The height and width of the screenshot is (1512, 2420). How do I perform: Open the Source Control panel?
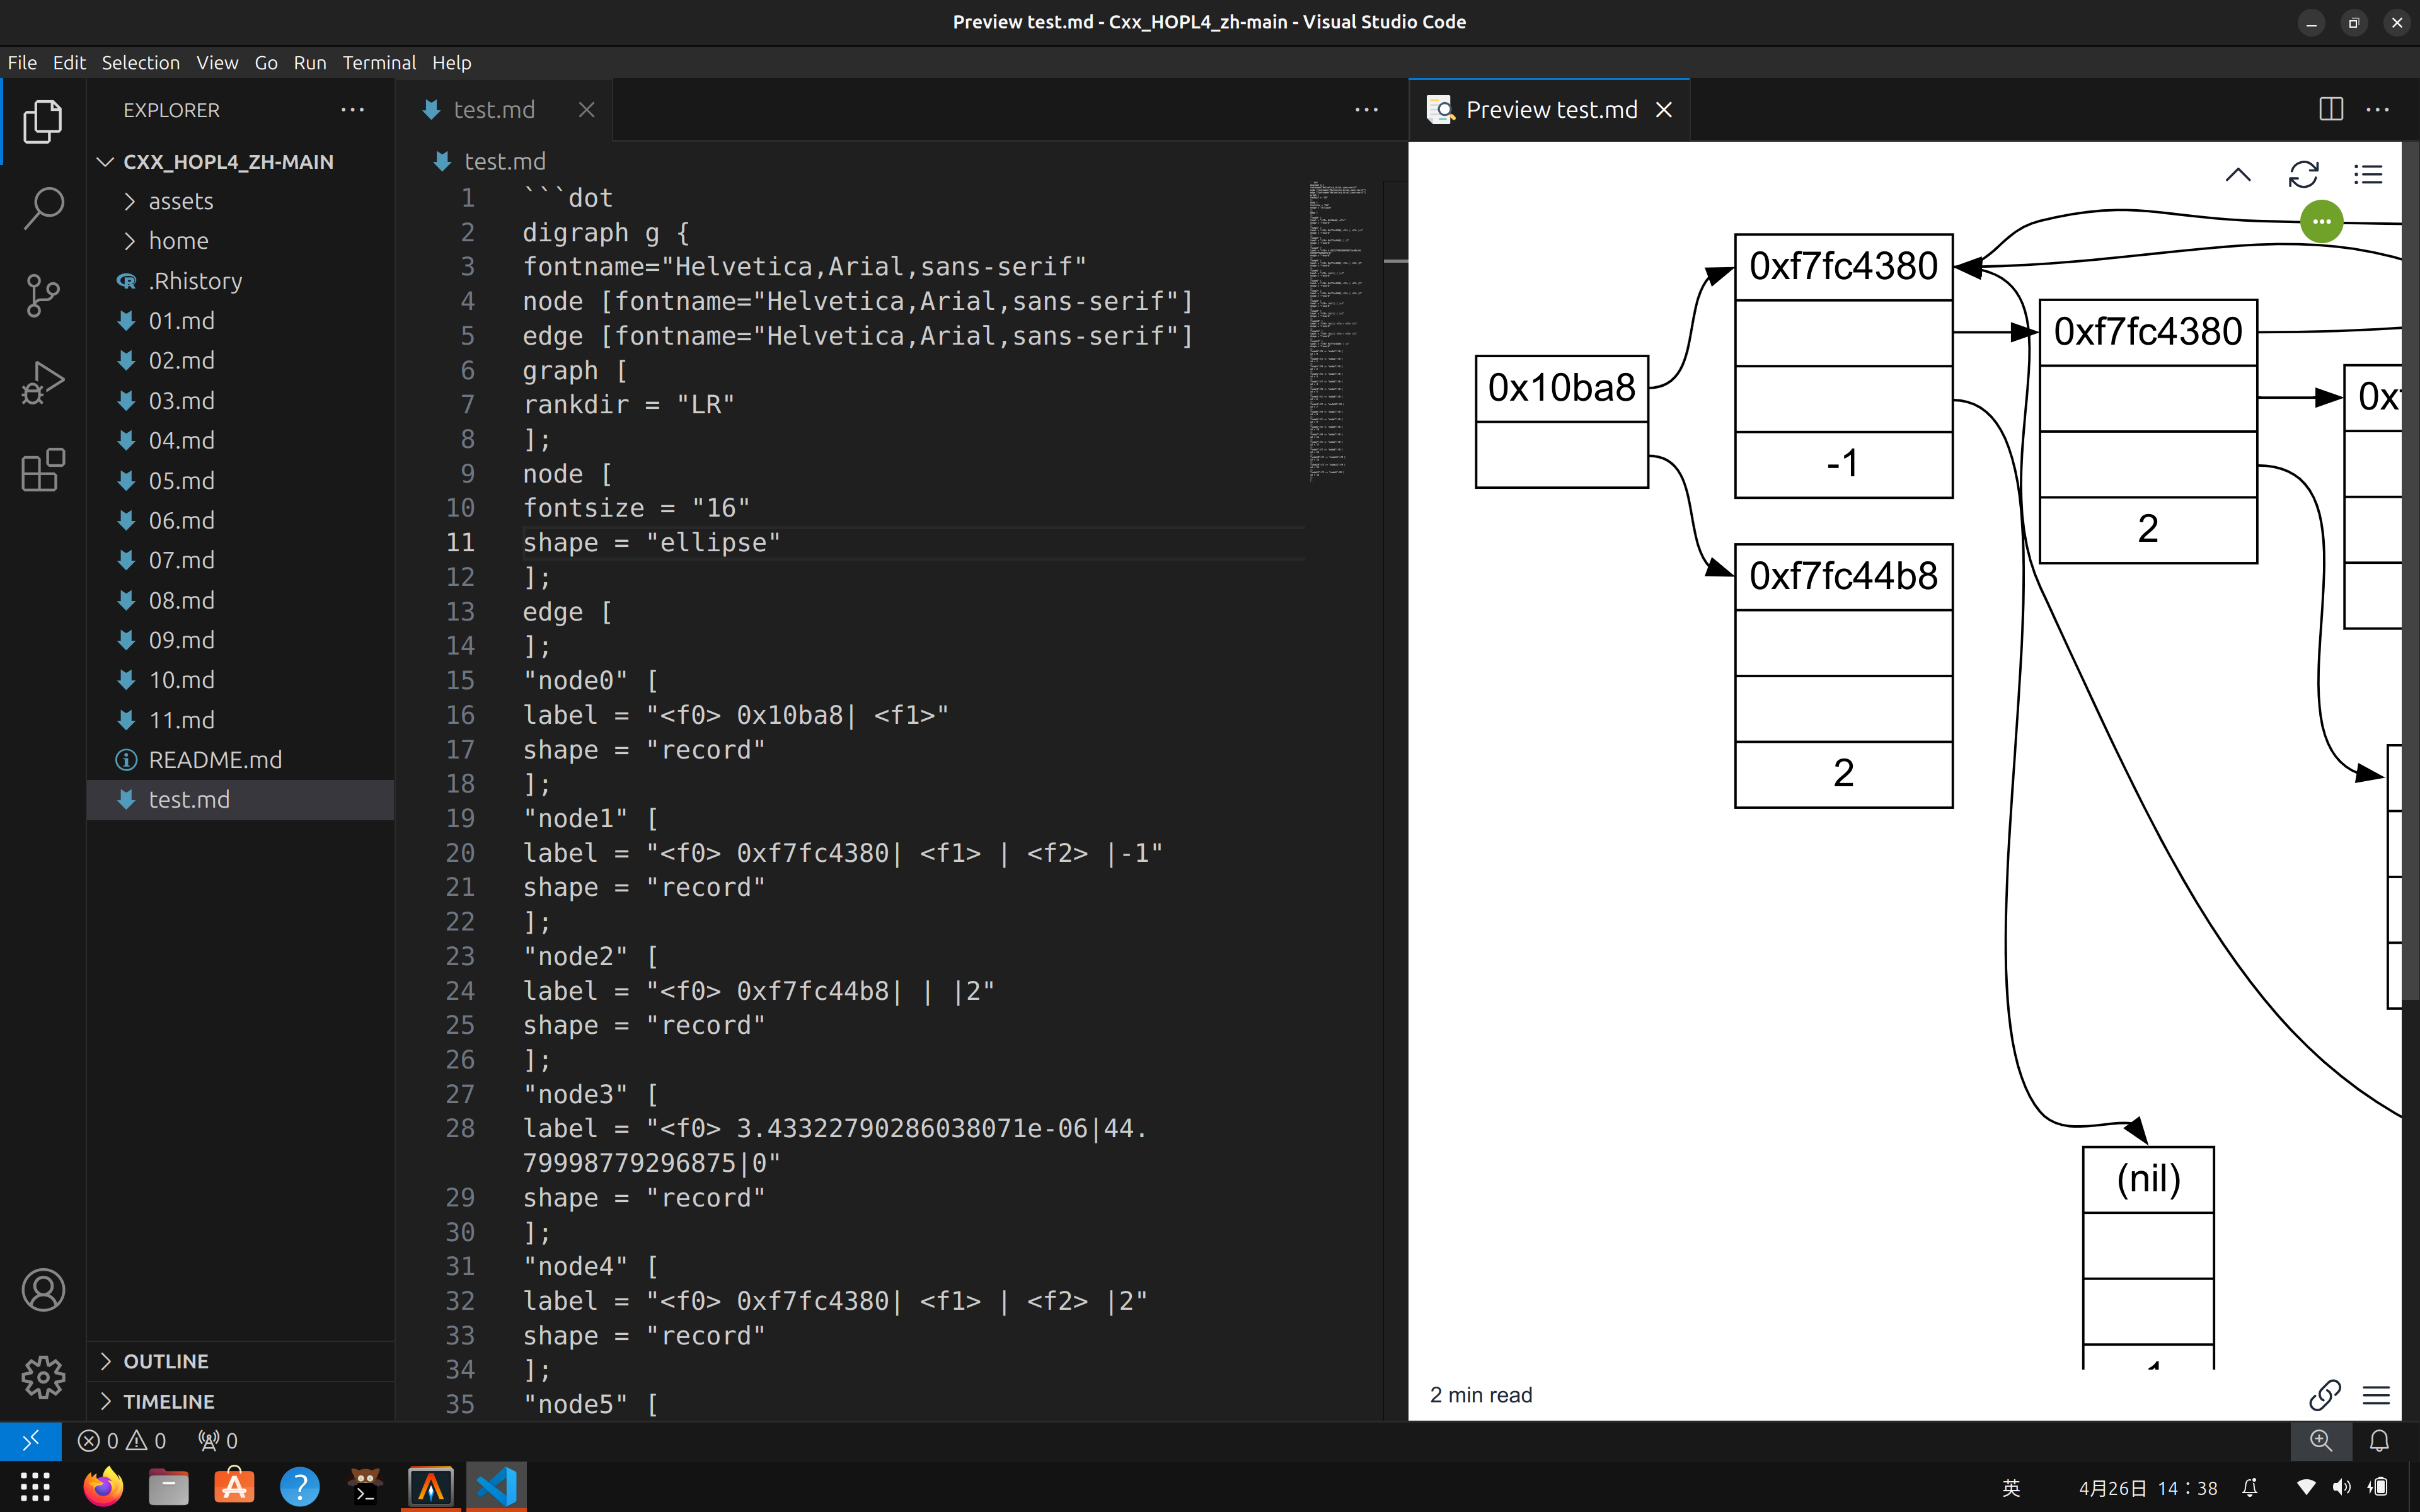coord(43,295)
